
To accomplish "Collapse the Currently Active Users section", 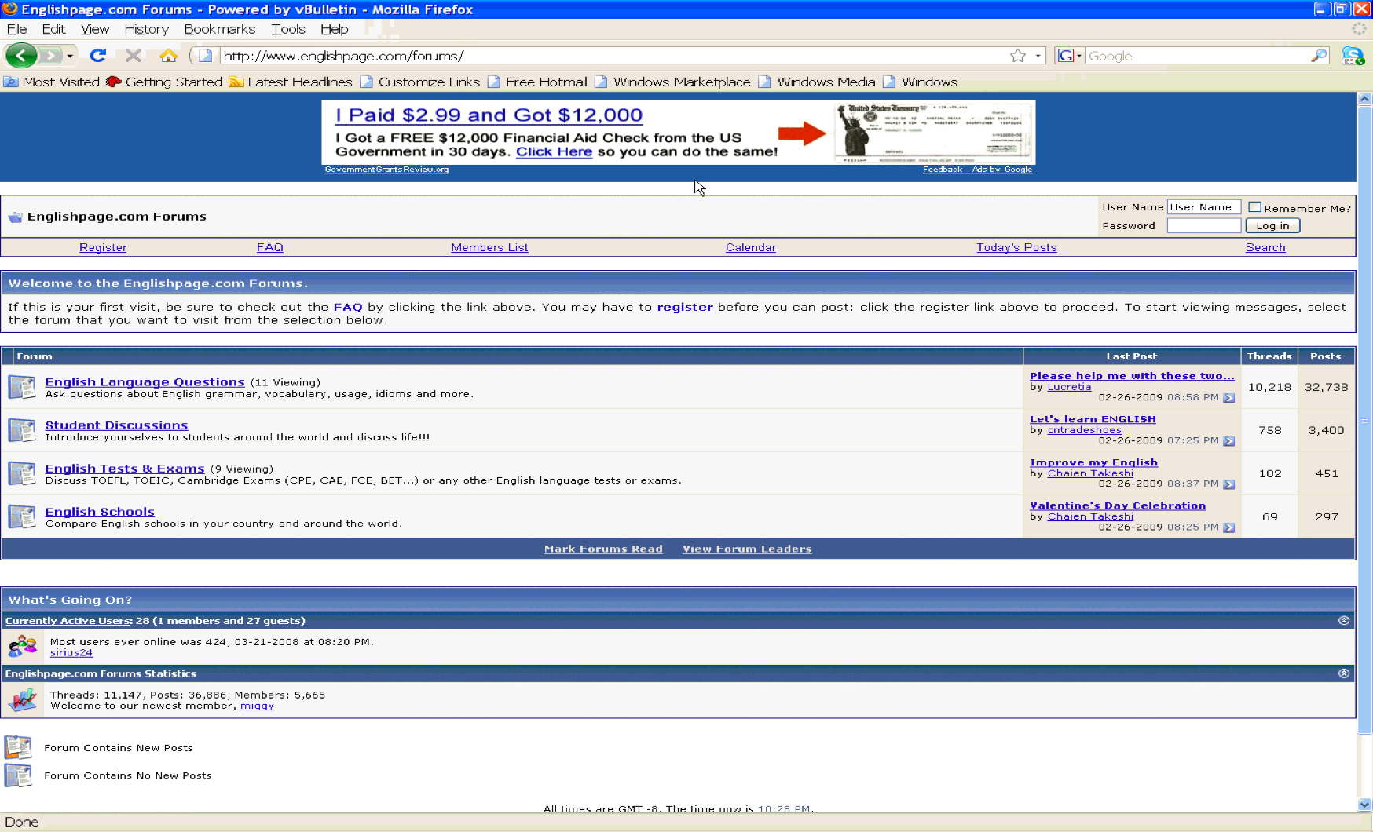I will click(x=1344, y=620).
